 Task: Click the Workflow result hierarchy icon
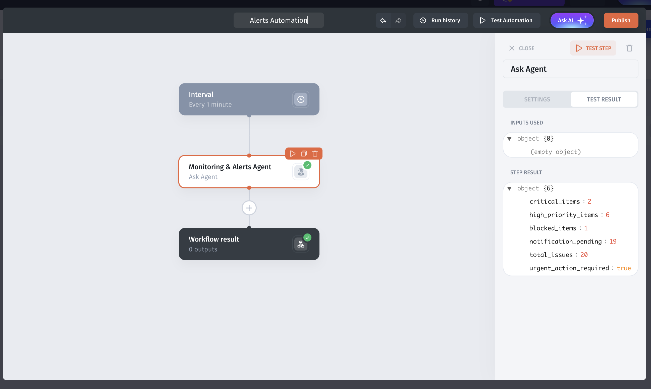click(x=301, y=244)
